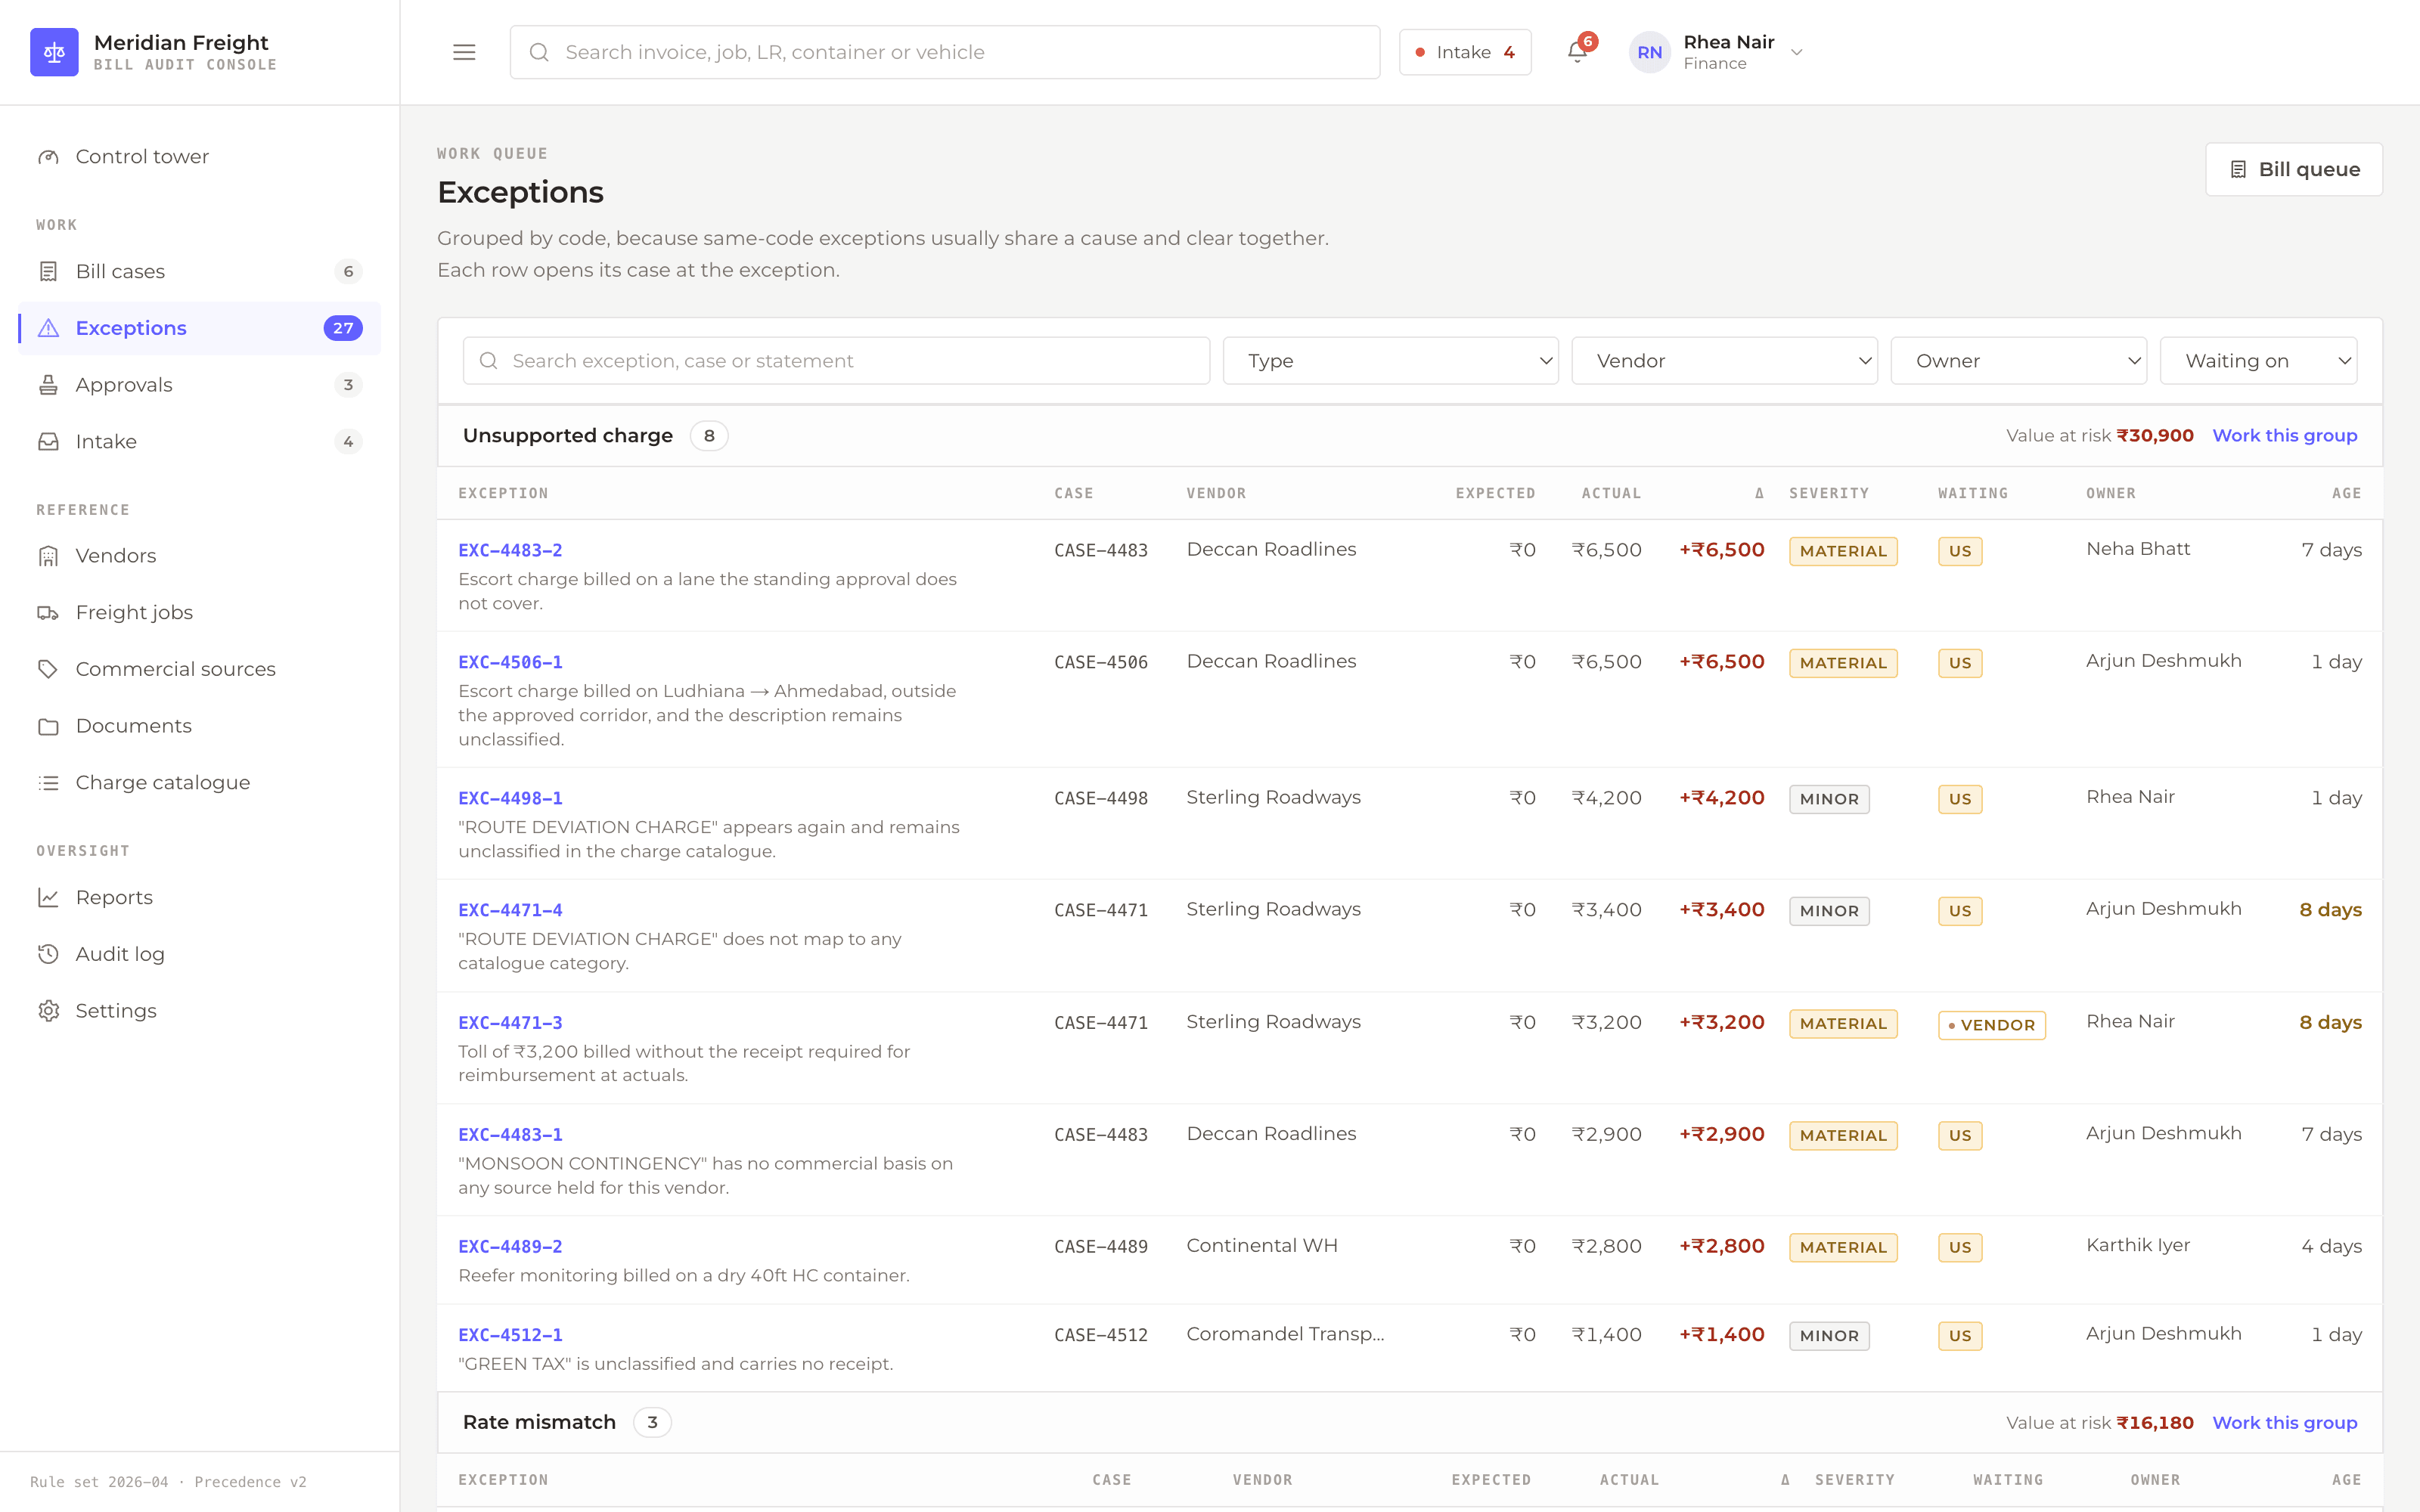Click the Coromandel Transp... vendor cell
This screenshot has width=2420, height=1512.
coord(1285,1334)
